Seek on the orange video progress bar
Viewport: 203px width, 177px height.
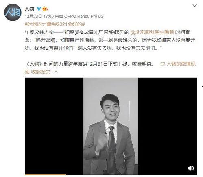coord(46,175)
